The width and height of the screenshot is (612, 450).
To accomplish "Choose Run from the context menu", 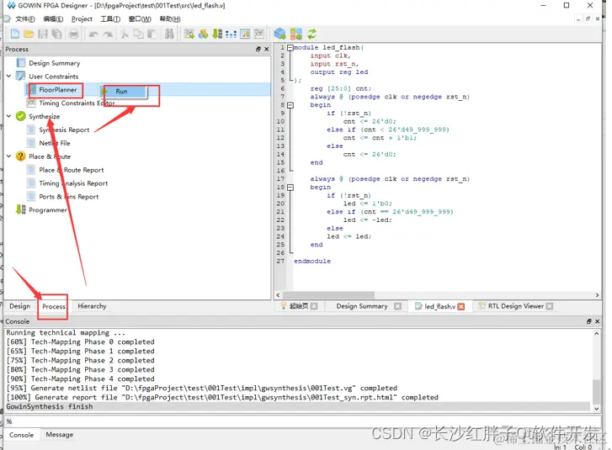I will click(124, 91).
